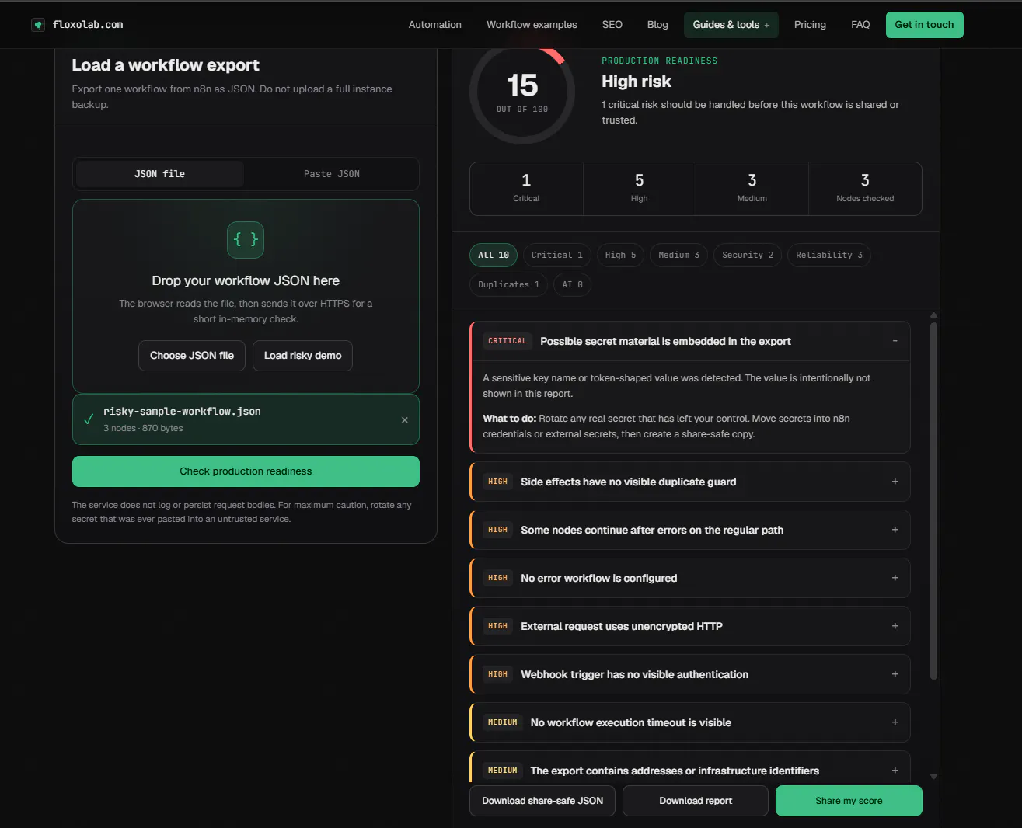This screenshot has width=1022, height=828.
Task: Click the floxolab.com site name
Action: tap(88, 25)
